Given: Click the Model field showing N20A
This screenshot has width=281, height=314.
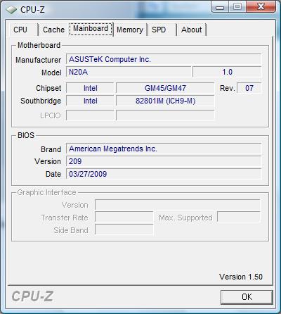Looking at the screenshot, I should (x=129, y=72).
